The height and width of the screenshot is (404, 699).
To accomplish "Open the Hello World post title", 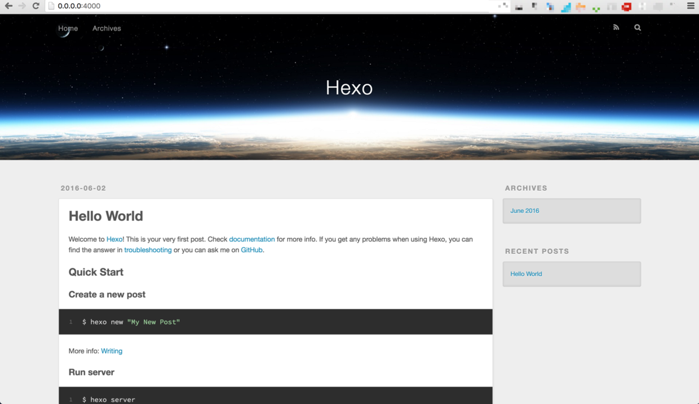I will (105, 216).
